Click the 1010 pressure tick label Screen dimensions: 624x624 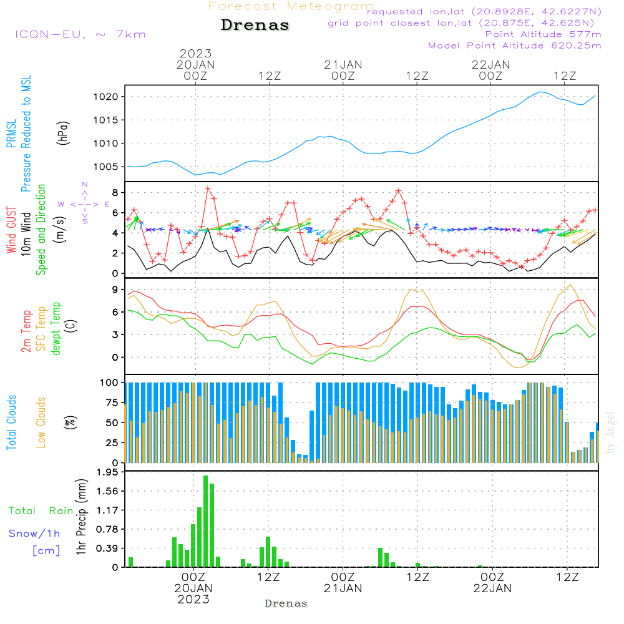(x=106, y=144)
